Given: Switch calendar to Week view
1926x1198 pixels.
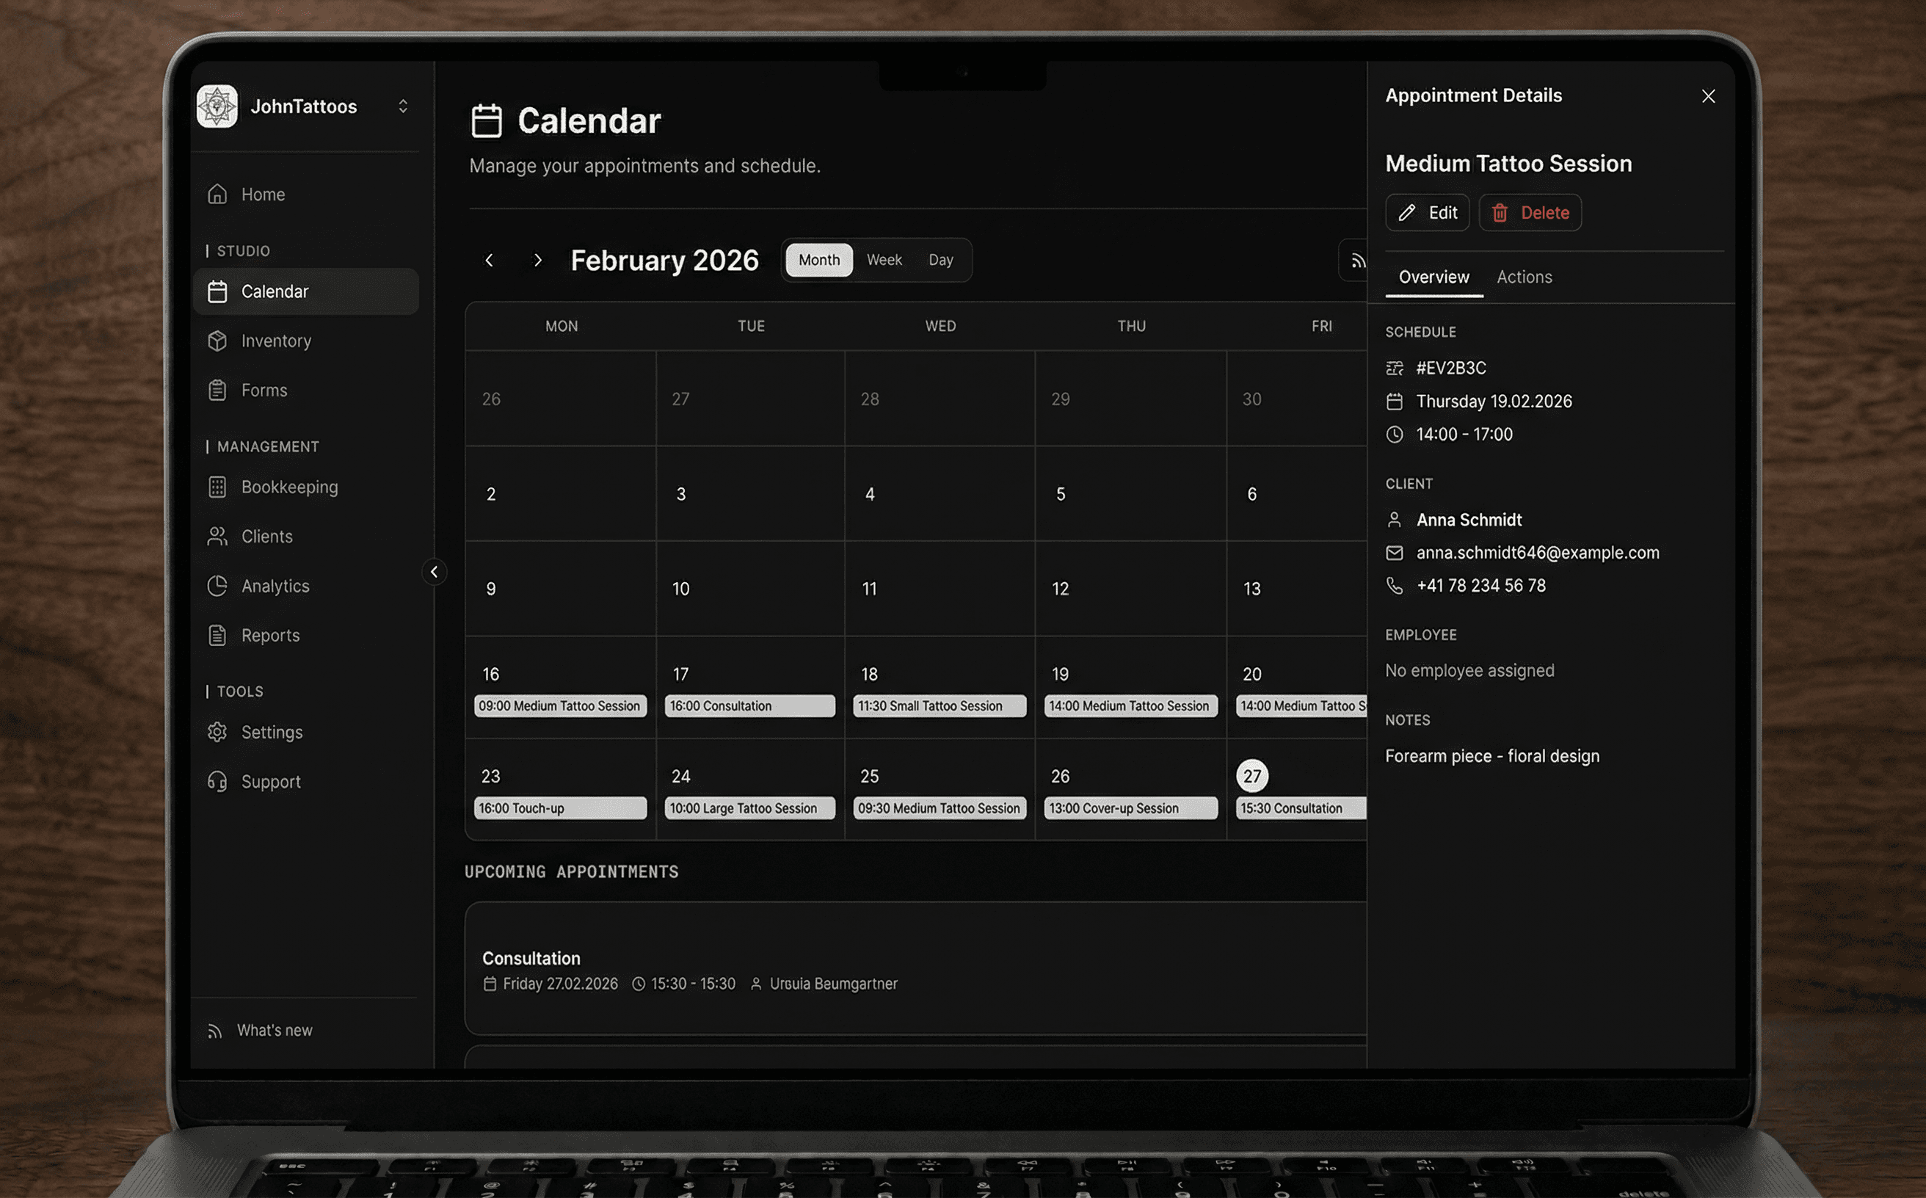Looking at the screenshot, I should pos(884,260).
